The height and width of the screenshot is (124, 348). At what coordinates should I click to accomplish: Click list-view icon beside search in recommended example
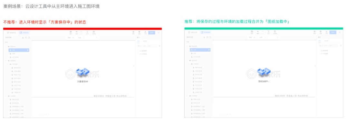[x=341, y=46]
